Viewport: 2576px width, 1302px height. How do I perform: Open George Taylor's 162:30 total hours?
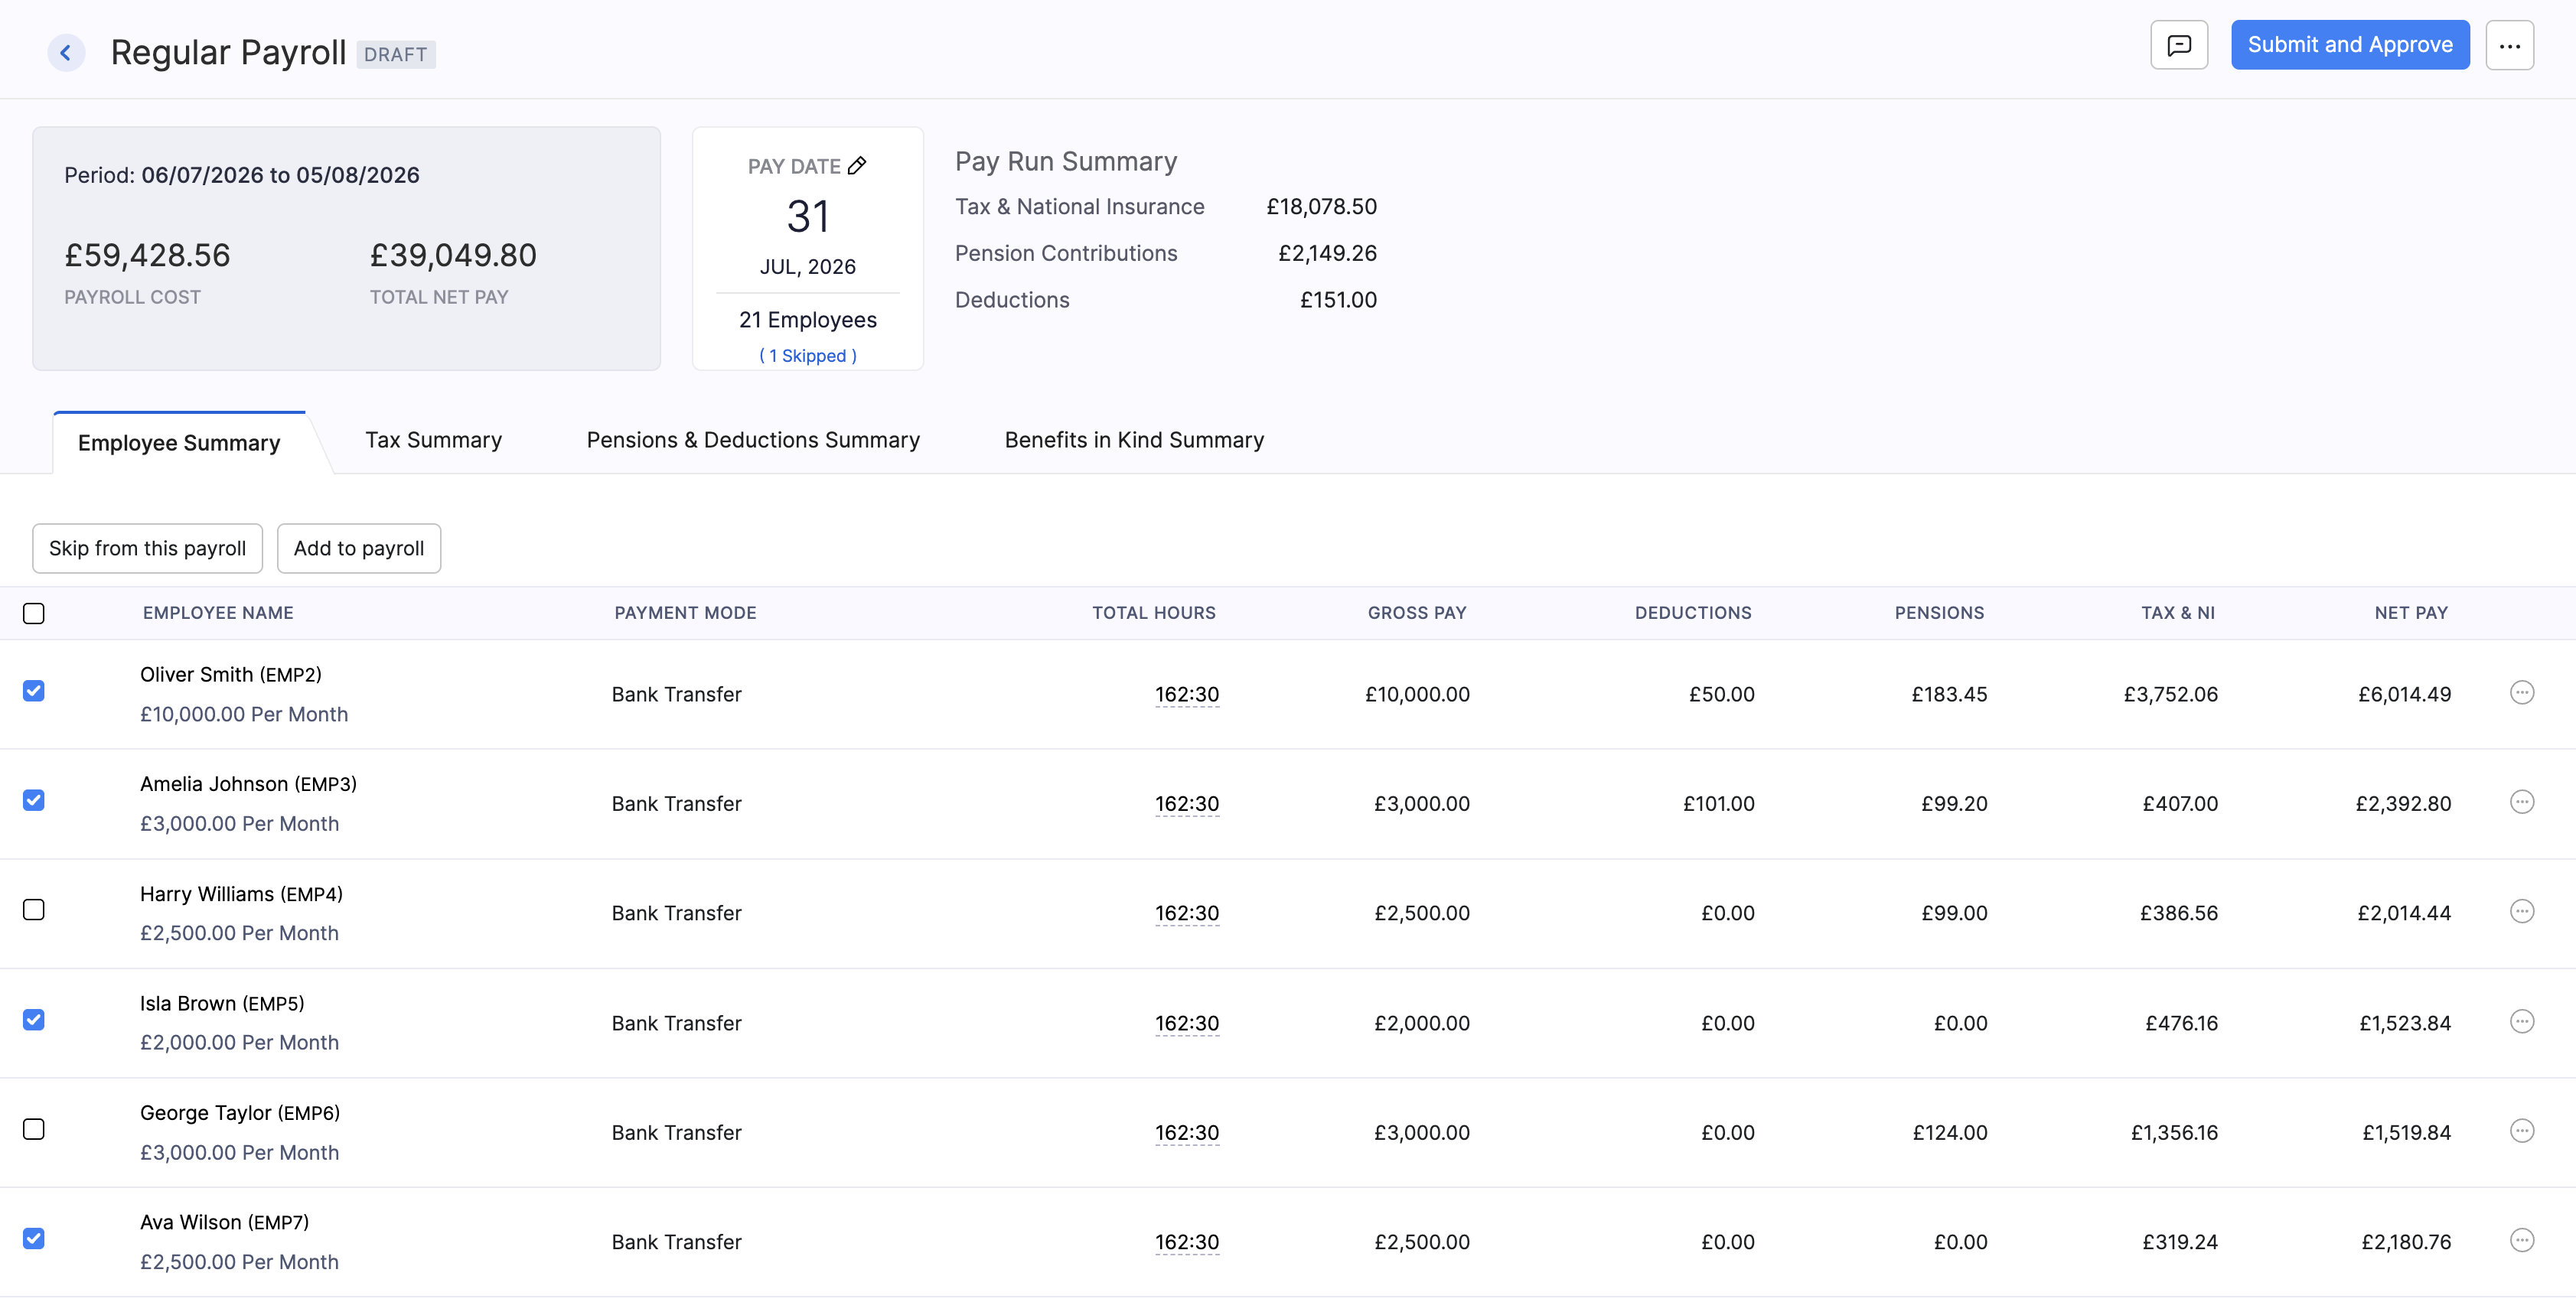pyautogui.click(x=1187, y=1133)
